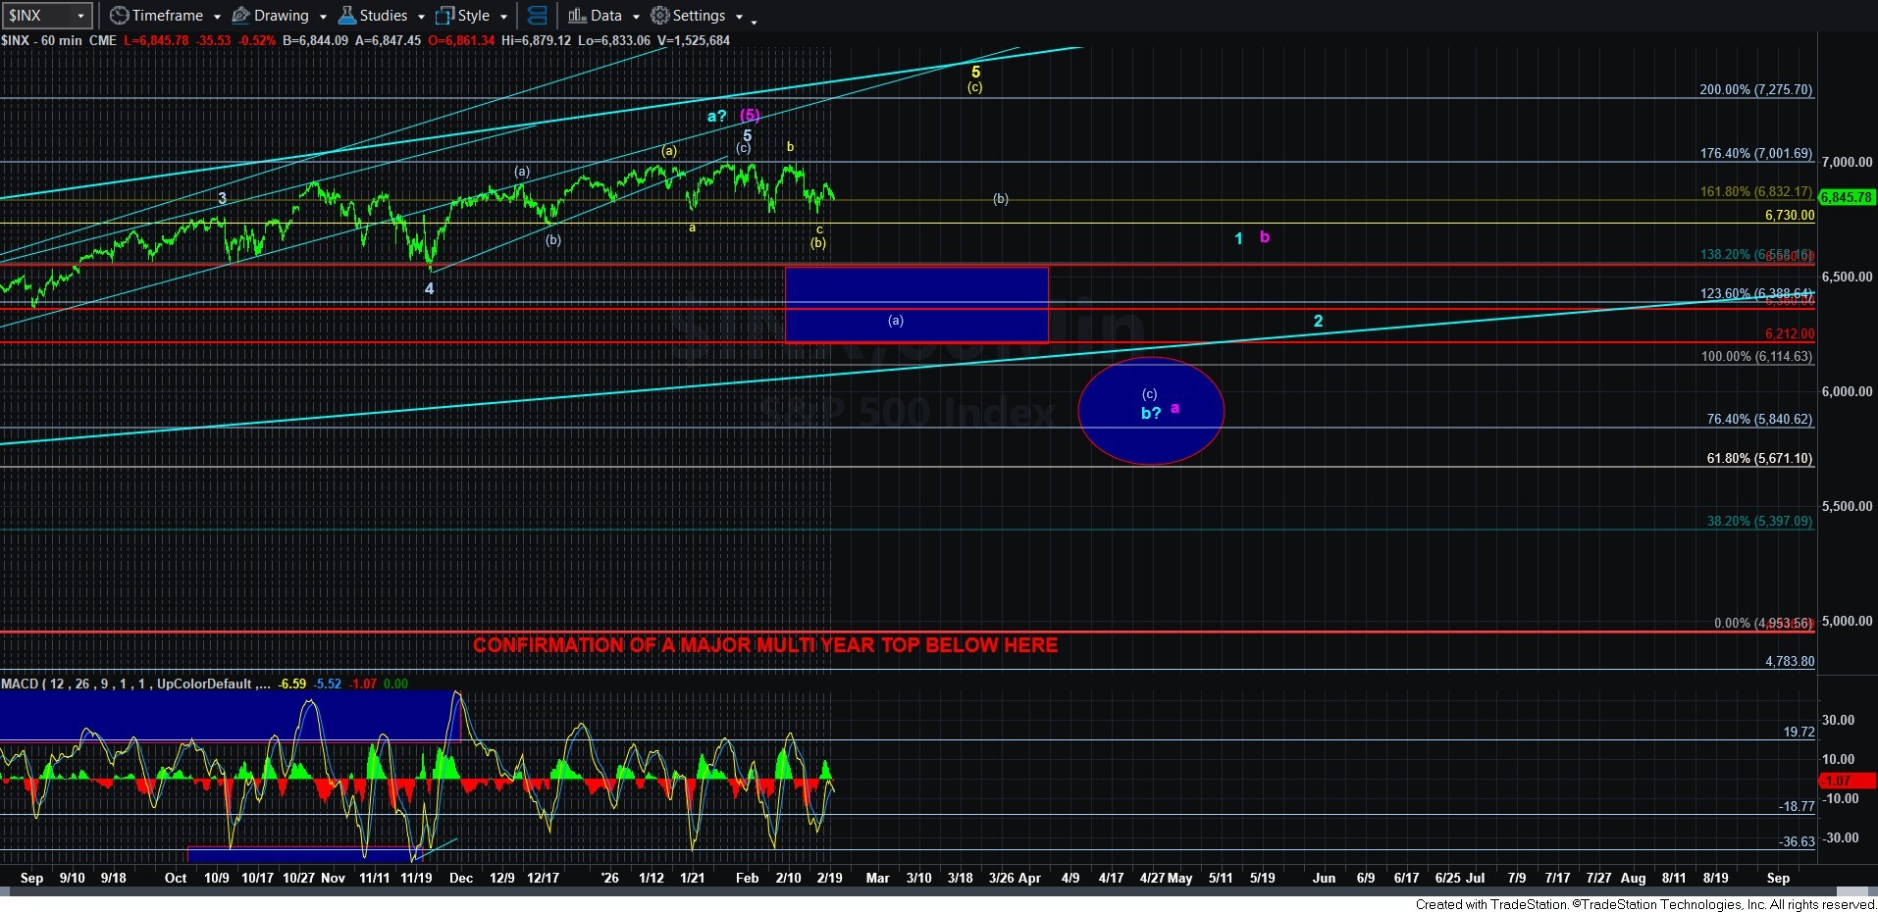Click the blue stacked panels toolbar icon
1878x912 pixels.
[537, 16]
